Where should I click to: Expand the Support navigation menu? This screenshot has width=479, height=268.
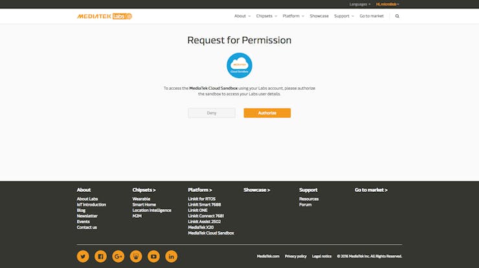[344, 16]
